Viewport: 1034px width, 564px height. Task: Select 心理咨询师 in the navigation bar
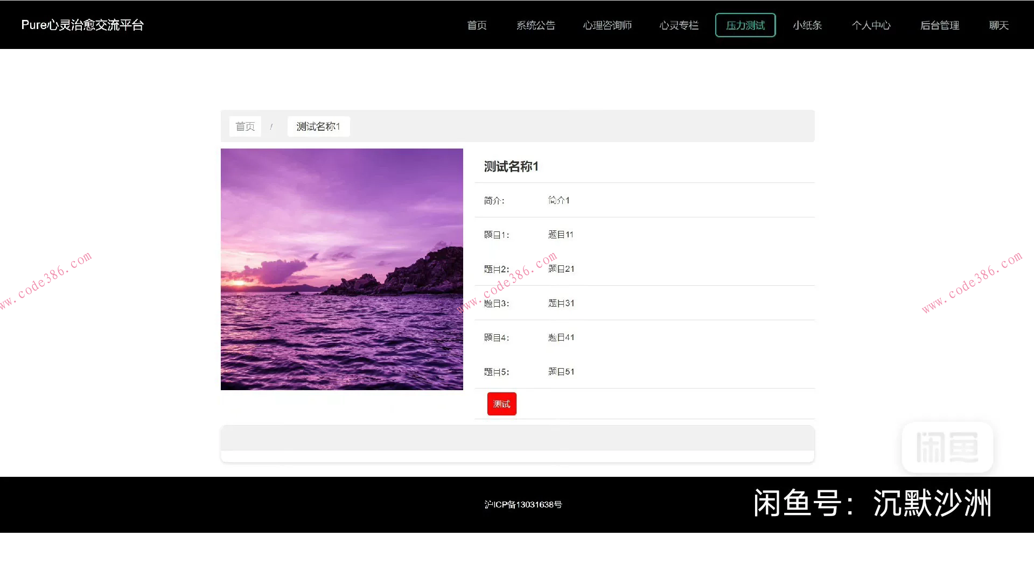[607, 25]
